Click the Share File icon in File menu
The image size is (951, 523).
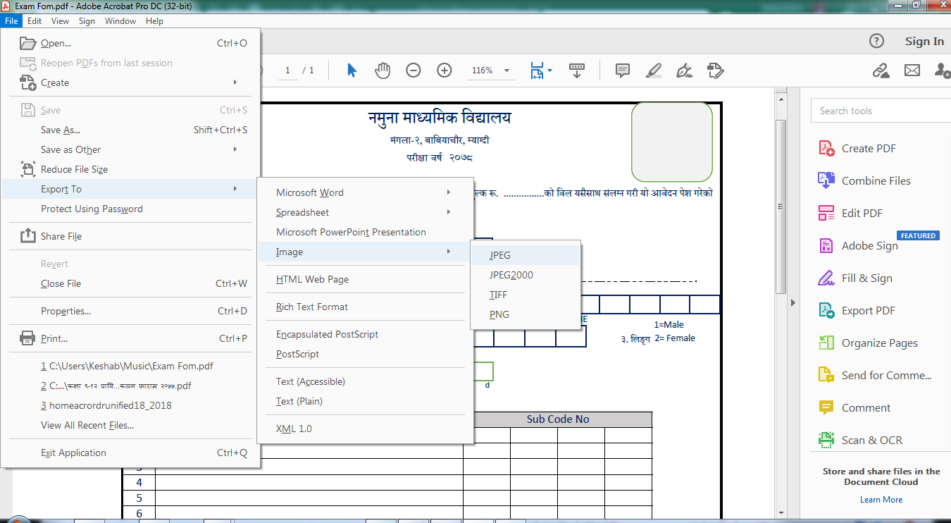[27, 235]
